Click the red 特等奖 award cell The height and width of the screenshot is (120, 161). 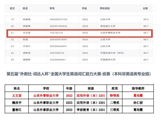tap(115, 95)
